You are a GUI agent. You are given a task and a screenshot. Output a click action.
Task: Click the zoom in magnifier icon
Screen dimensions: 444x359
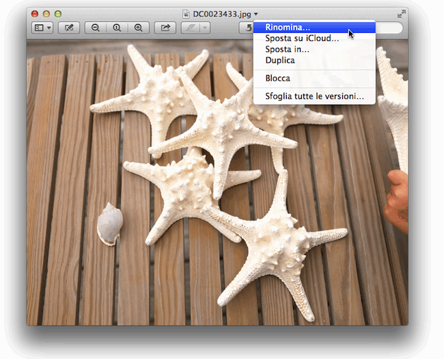pos(139,28)
